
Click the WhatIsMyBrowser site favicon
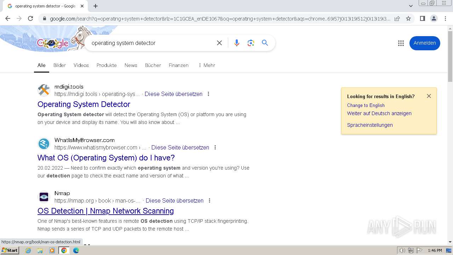pos(44,143)
